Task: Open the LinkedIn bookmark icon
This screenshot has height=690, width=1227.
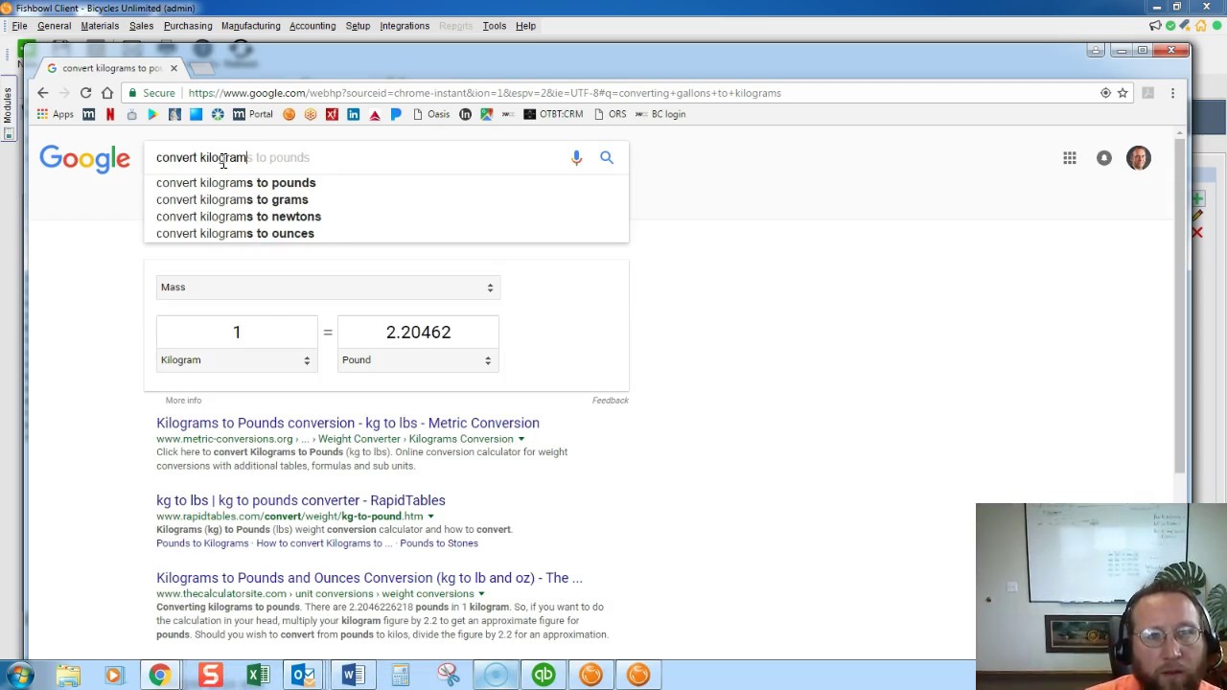Action: tap(354, 114)
